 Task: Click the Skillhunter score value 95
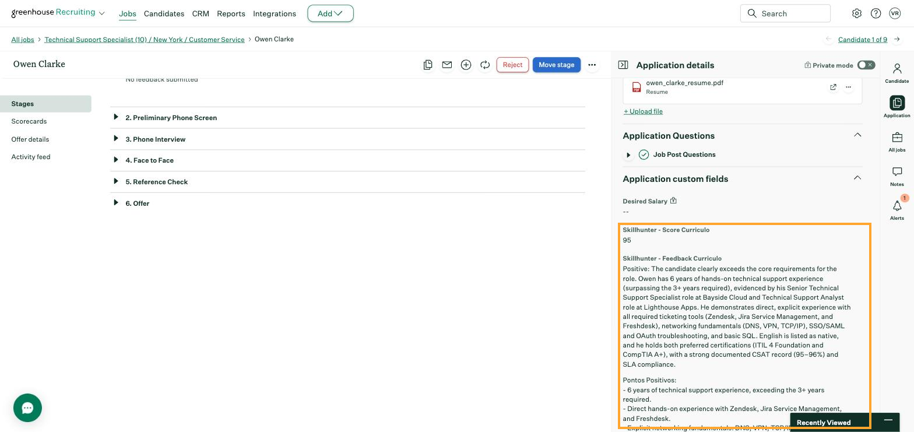click(x=627, y=240)
